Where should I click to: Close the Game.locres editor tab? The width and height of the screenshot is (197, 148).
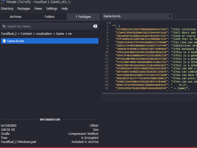[x=170, y=16]
